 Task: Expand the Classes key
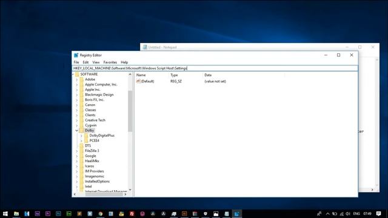click(77, 110)
